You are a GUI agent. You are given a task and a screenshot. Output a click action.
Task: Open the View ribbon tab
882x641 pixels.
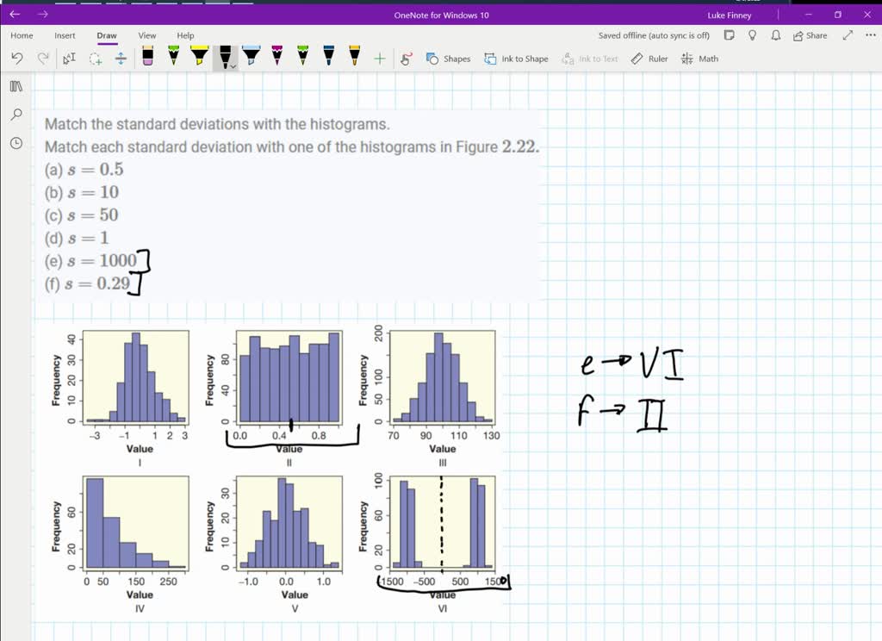tap(146, 35)
